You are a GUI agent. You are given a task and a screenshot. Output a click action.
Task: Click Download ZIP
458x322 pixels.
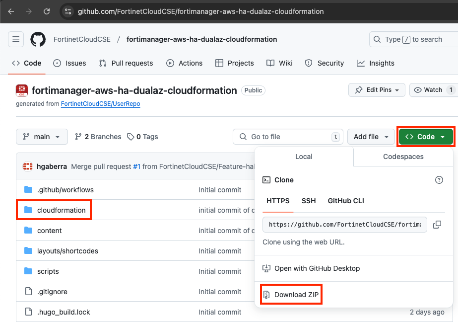pyautogui.click(x=297, y=295)
